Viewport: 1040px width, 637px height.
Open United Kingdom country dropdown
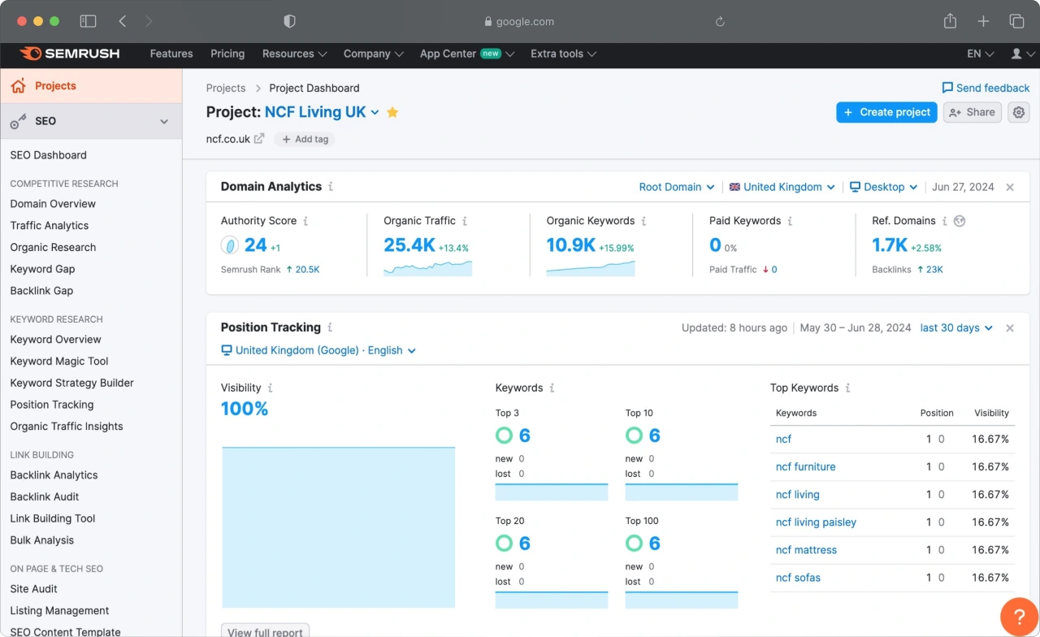click(782, 187)
